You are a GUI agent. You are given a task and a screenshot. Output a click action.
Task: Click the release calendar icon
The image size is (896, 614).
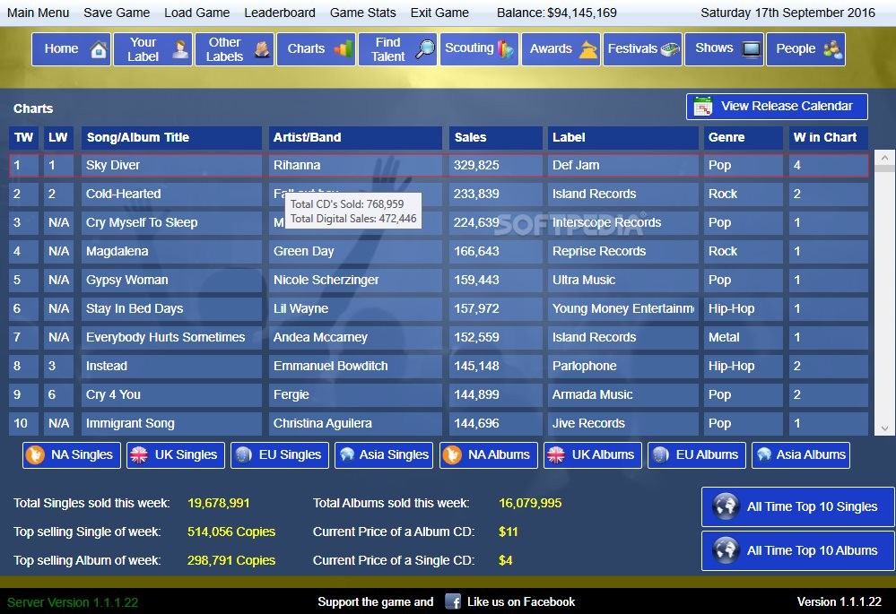(703, 107)
